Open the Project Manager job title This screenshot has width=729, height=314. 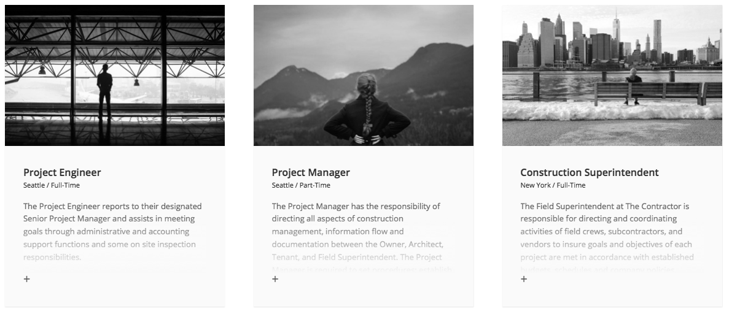tap(311, 172)
